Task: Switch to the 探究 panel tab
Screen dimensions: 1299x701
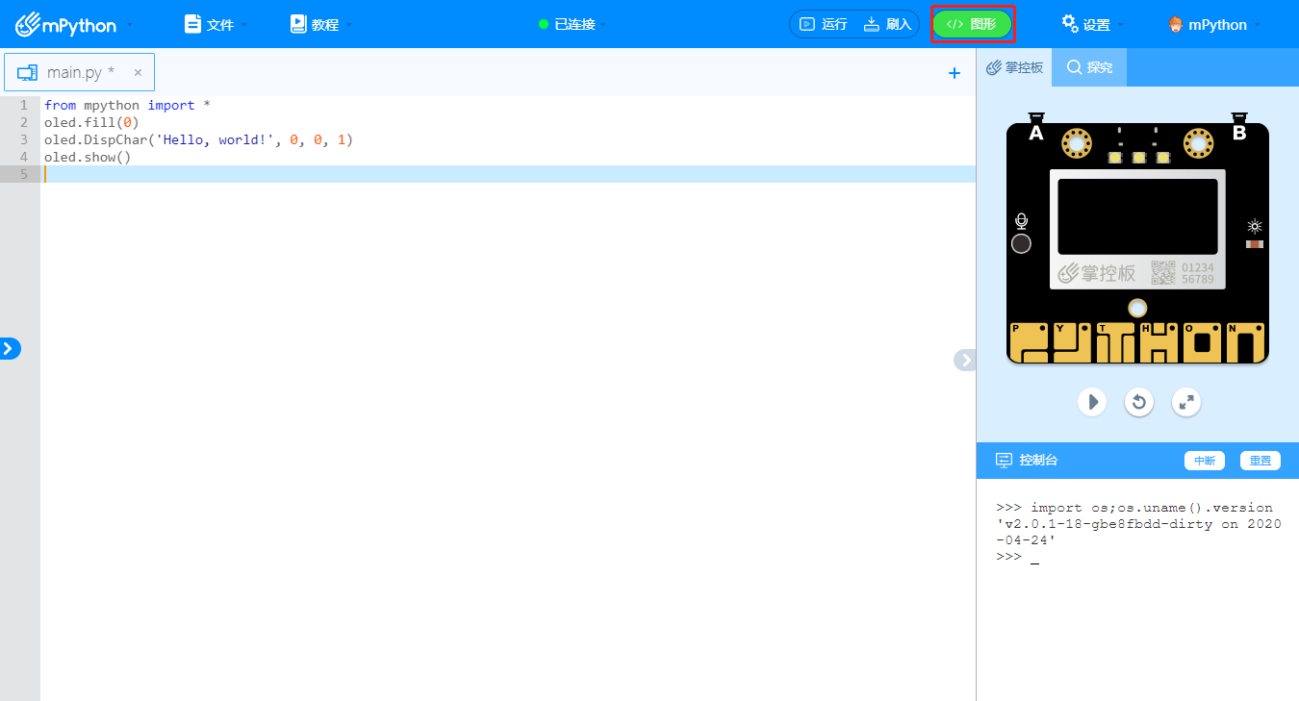Action: tap(1089, 67)
